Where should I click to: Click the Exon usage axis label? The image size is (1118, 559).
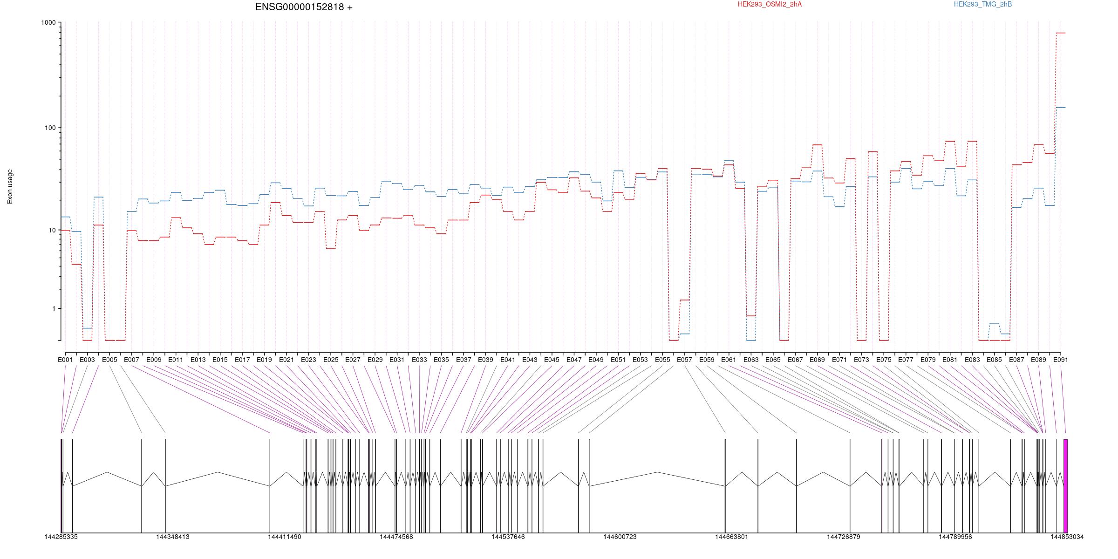10,186
